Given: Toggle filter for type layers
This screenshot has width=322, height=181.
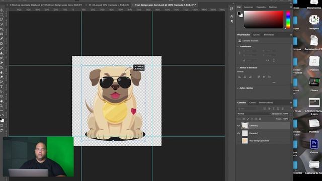Looking at the screenshot, I should pos(274,109).
